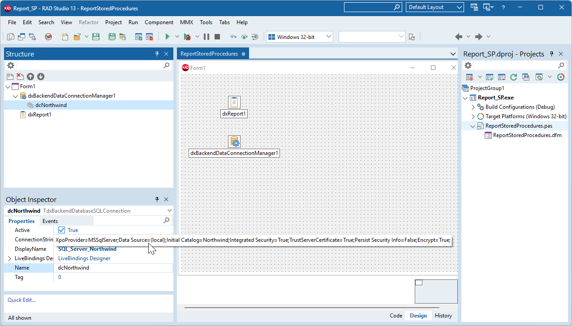The width and height of the screenshot is (572, 326).
Task: Expand the Build Configurations (Debug) node
Action: click(473, 107)
